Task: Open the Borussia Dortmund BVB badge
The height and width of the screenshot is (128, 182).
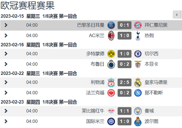Action: pyautogui.click(x=111, y=54)
